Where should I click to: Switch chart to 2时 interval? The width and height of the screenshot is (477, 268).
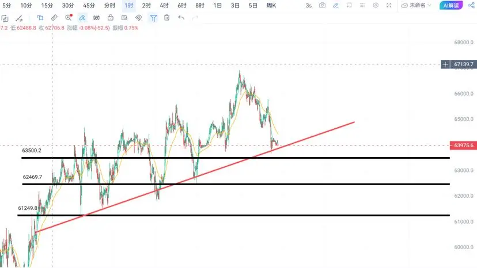coord(146,6)
